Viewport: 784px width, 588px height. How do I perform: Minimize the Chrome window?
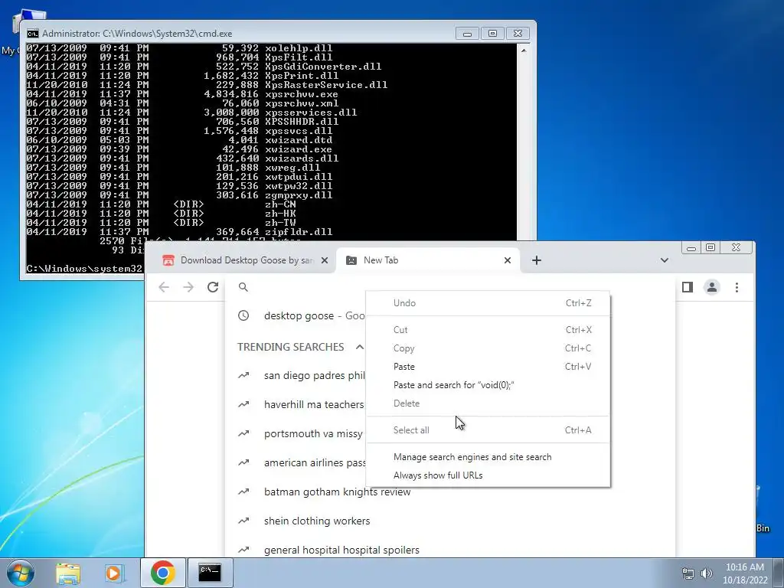(x=691, y=247)
